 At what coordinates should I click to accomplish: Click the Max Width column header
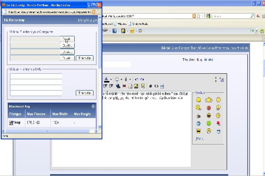click(x=60, y=114)
